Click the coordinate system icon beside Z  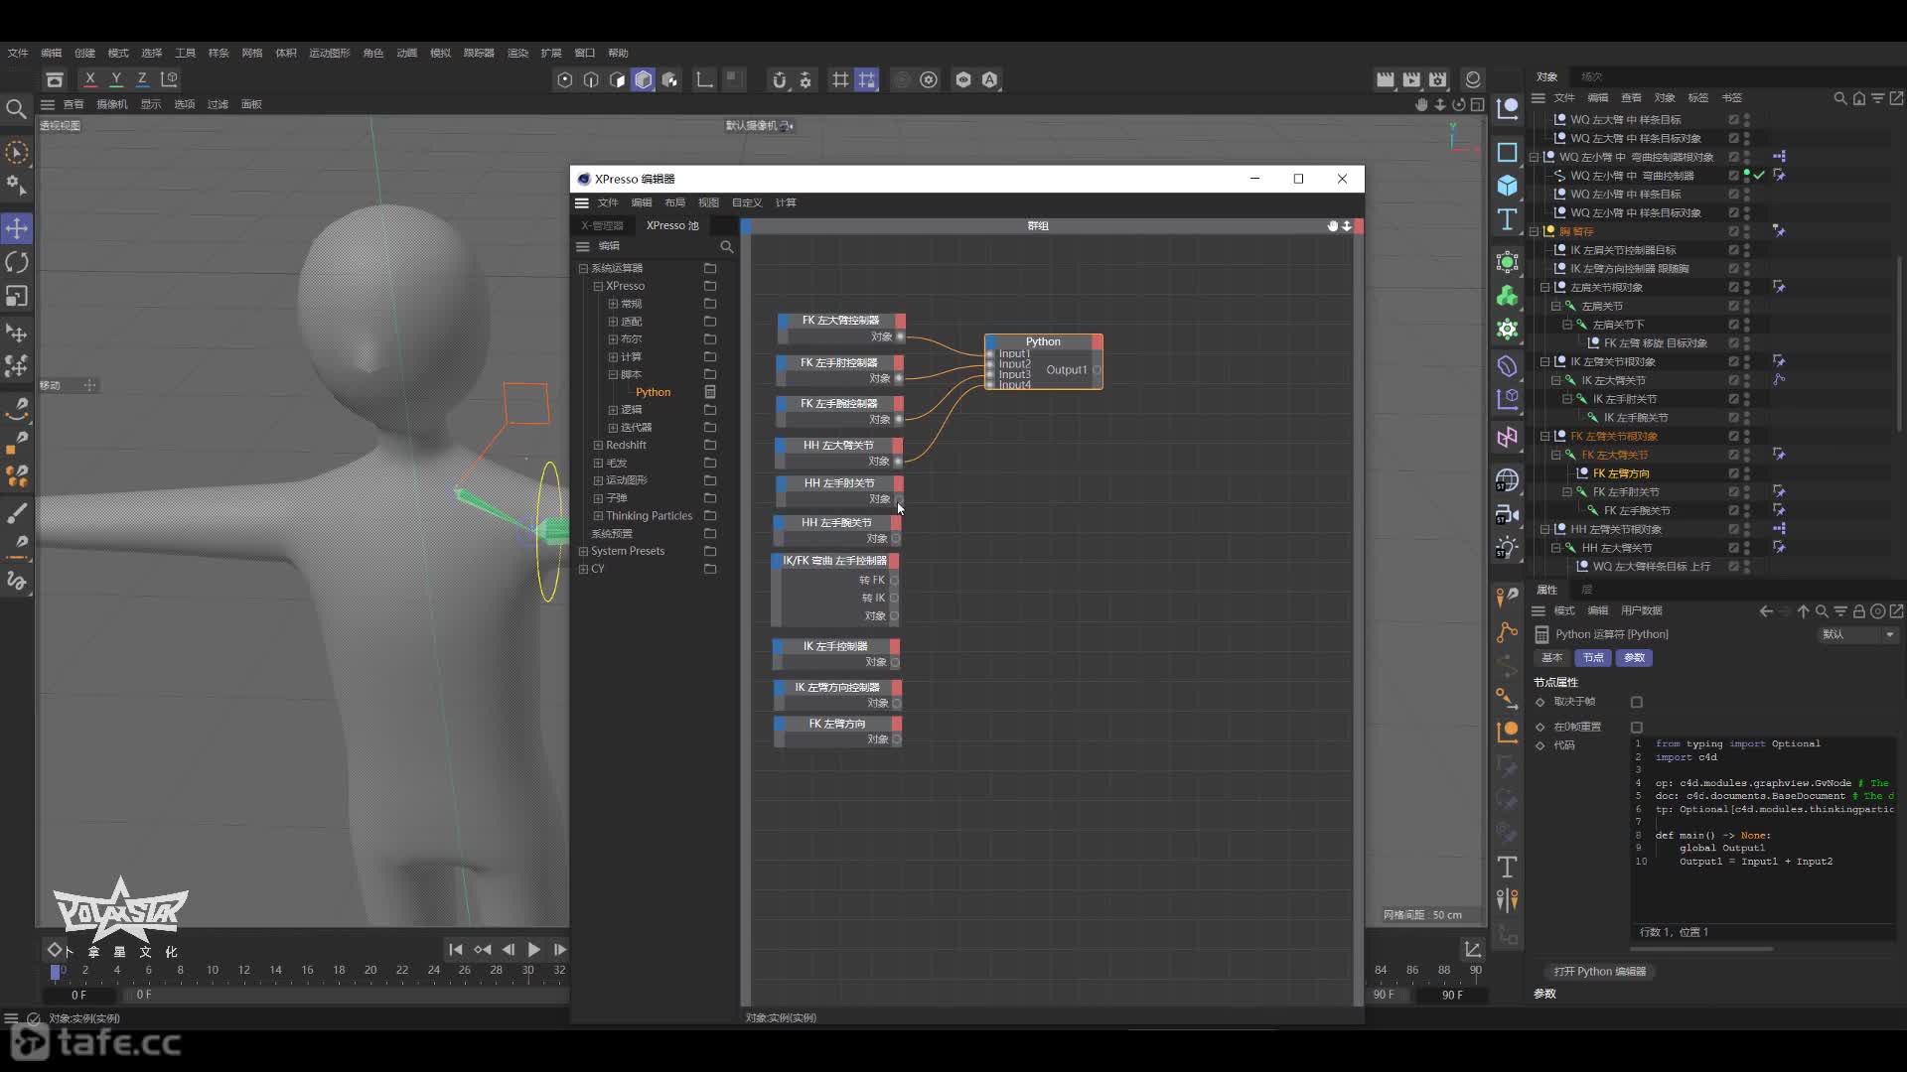[170, 79]
